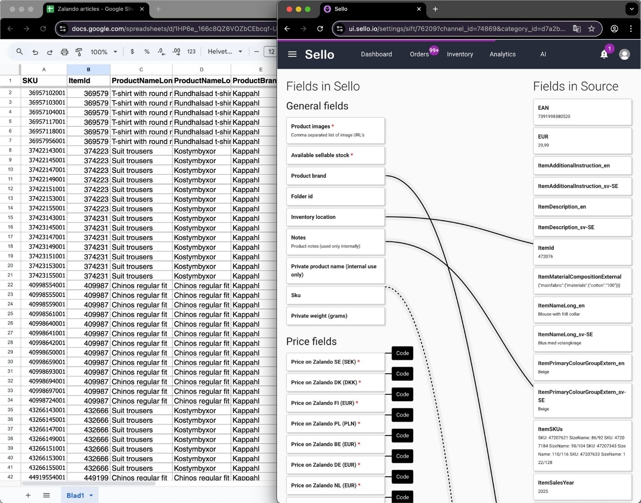Apply the 123 number format
Image resolution: width=641 pixels, height=503 pixels.
pos(191,52)
